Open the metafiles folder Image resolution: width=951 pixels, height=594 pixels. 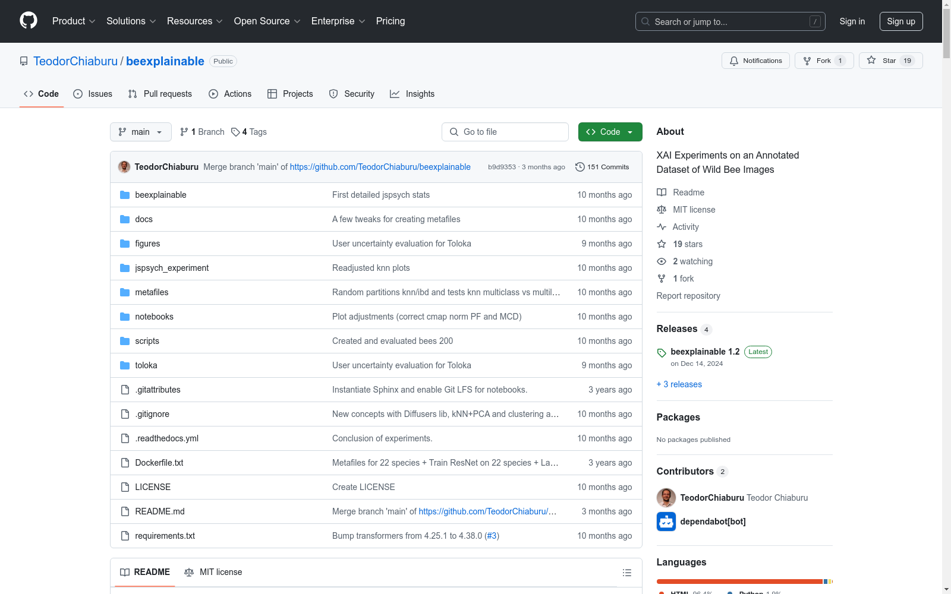click(152, 292)
